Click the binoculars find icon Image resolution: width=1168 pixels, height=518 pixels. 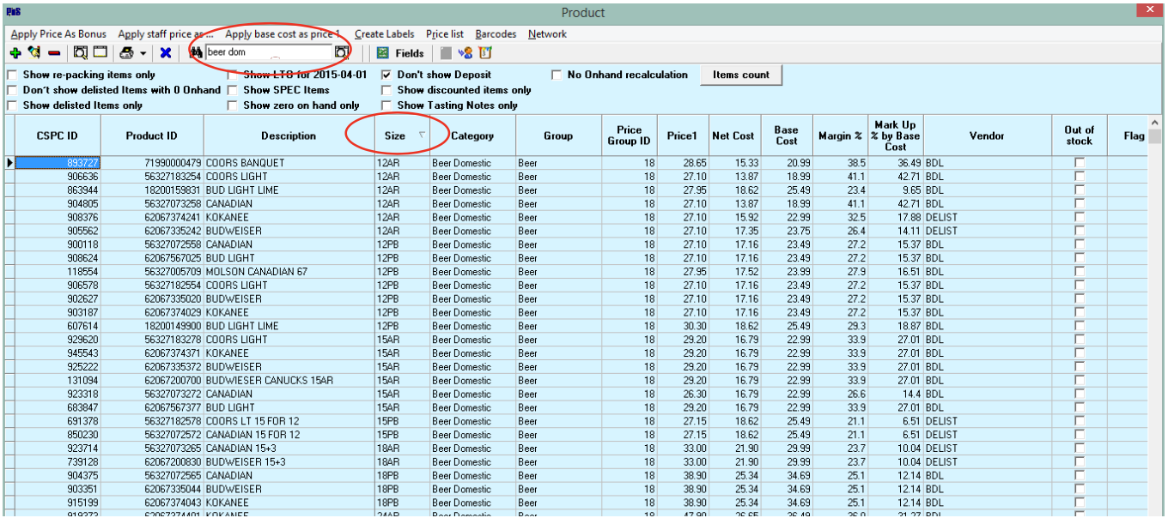click(195, 53)
